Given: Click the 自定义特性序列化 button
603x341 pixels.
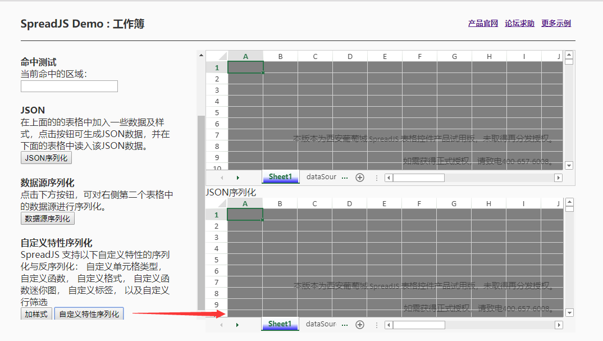Looking at the screenshot, I should [x=89, y=314].
